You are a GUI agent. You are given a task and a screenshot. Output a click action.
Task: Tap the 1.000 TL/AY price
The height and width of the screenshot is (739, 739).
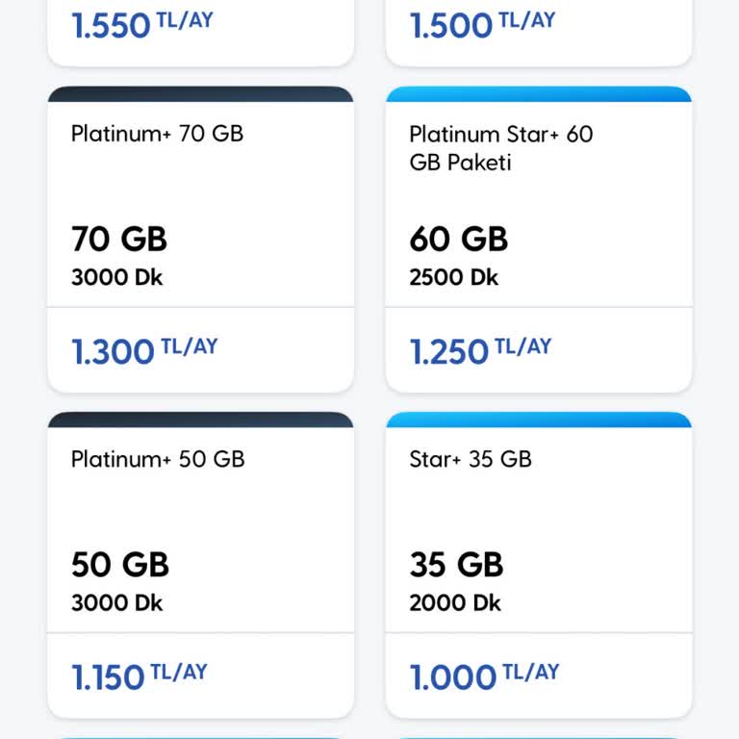(484, 675)
